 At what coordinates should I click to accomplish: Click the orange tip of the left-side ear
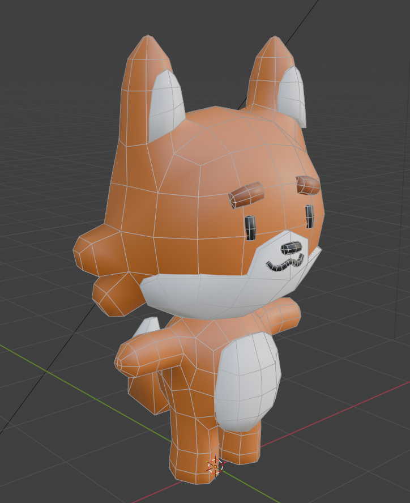[148, 48]
